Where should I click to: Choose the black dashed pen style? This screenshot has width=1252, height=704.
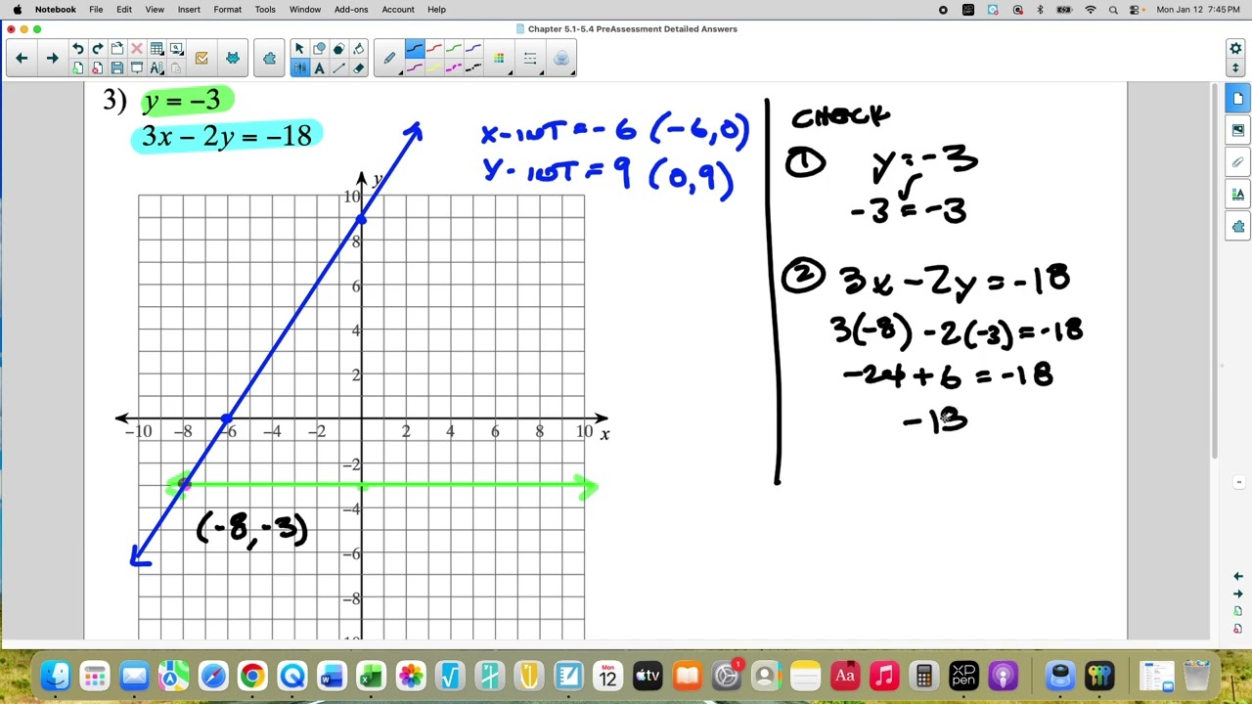pos(473,67)
